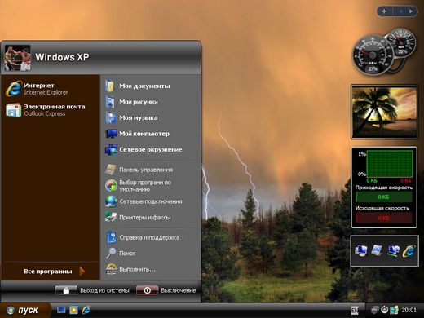Image resolution: width=424 pixels, height=318 pixels.
Task: Open Internet Explorer icon in launcher gadget
Action: pos(409,250)
